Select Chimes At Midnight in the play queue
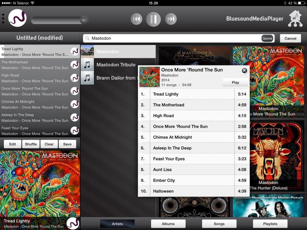This screenshot has height=230, width=307. point(40,104)
